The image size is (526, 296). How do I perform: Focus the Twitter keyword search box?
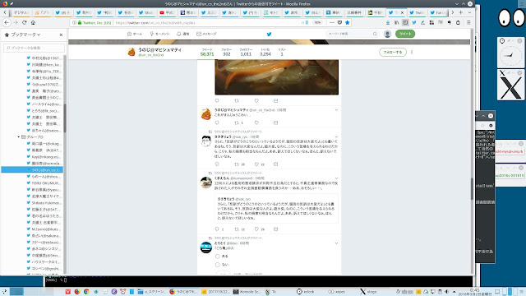(353, 34)
